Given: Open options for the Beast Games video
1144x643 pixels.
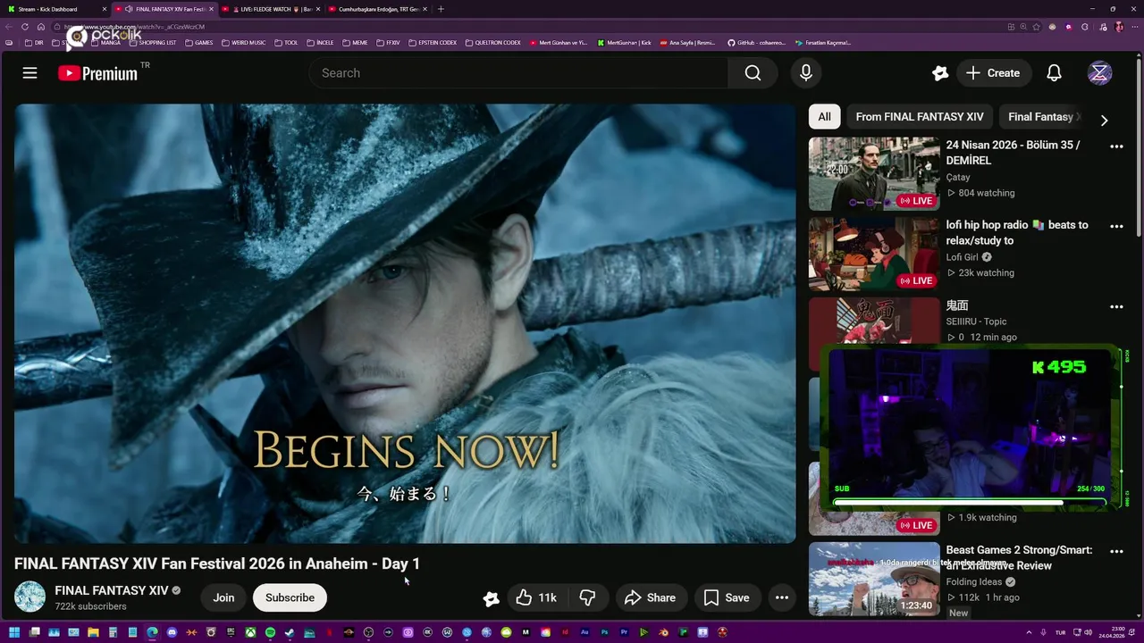Looking at the screenshot, I should coord(1116,551).
